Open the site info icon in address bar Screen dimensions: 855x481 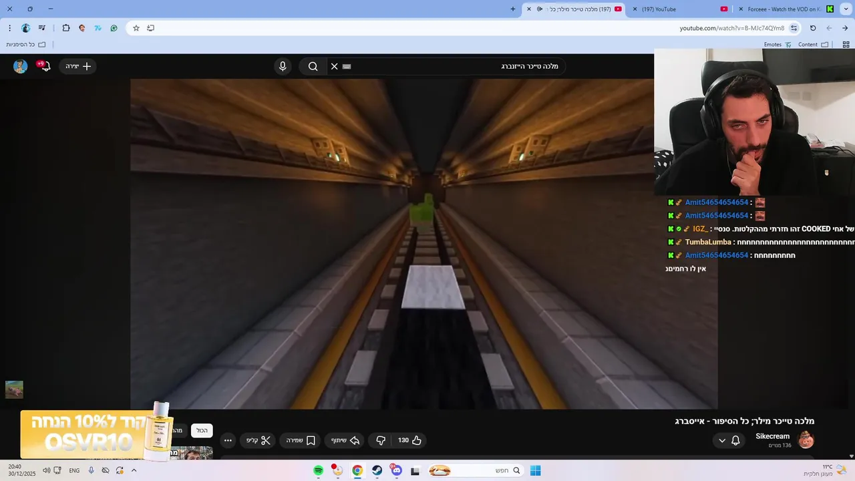[x=794, y=28]
